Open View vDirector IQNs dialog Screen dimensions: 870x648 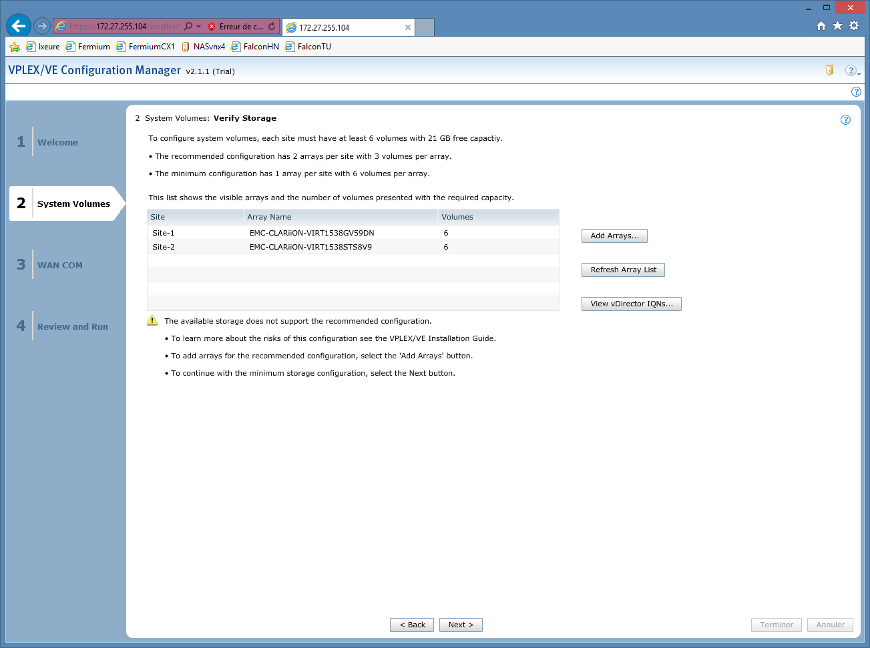point(631,304)
